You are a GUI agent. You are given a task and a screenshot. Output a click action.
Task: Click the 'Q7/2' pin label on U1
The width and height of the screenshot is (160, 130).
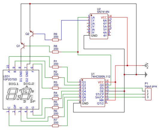(100, 103)
